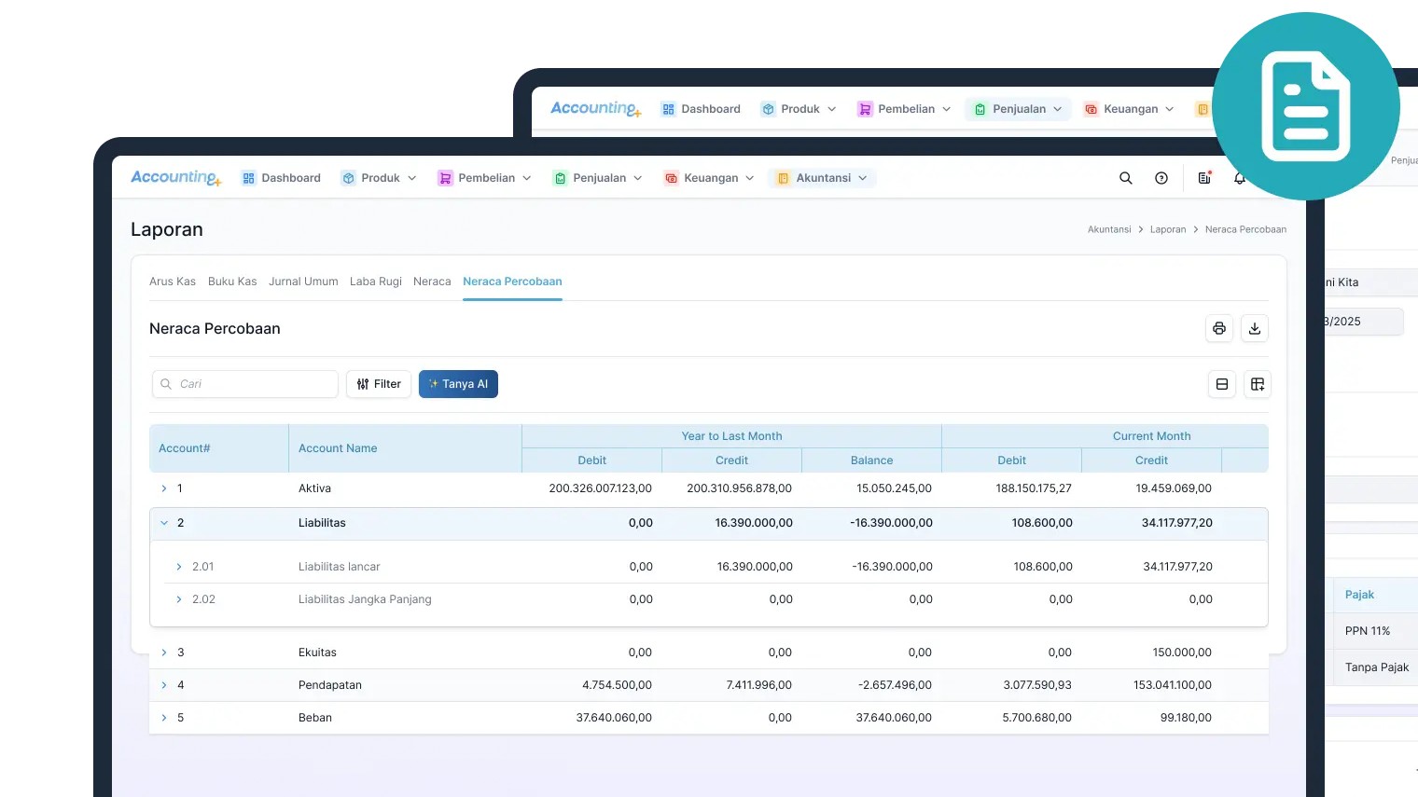
Task: Switch to the Arus Kas tab
Action: [x=173, y=282]
